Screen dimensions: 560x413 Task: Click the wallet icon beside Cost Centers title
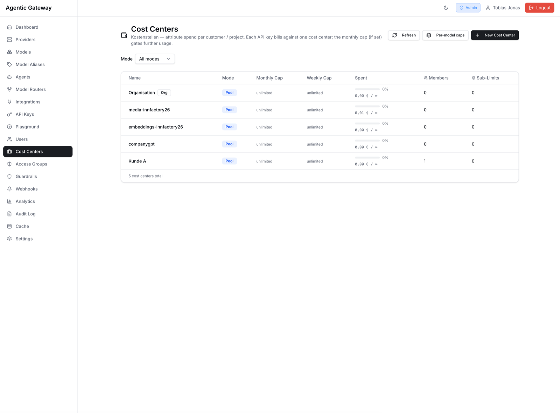124,35
